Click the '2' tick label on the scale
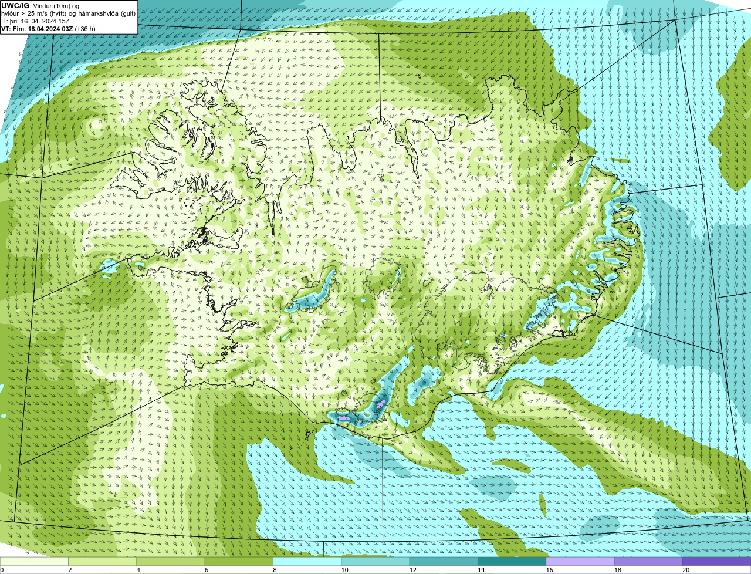 click(x=70, y=570)
